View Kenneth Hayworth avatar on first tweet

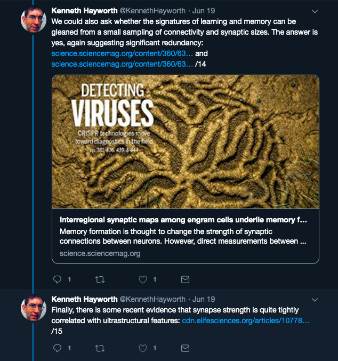pyautogui.click(x=34, y=20)
